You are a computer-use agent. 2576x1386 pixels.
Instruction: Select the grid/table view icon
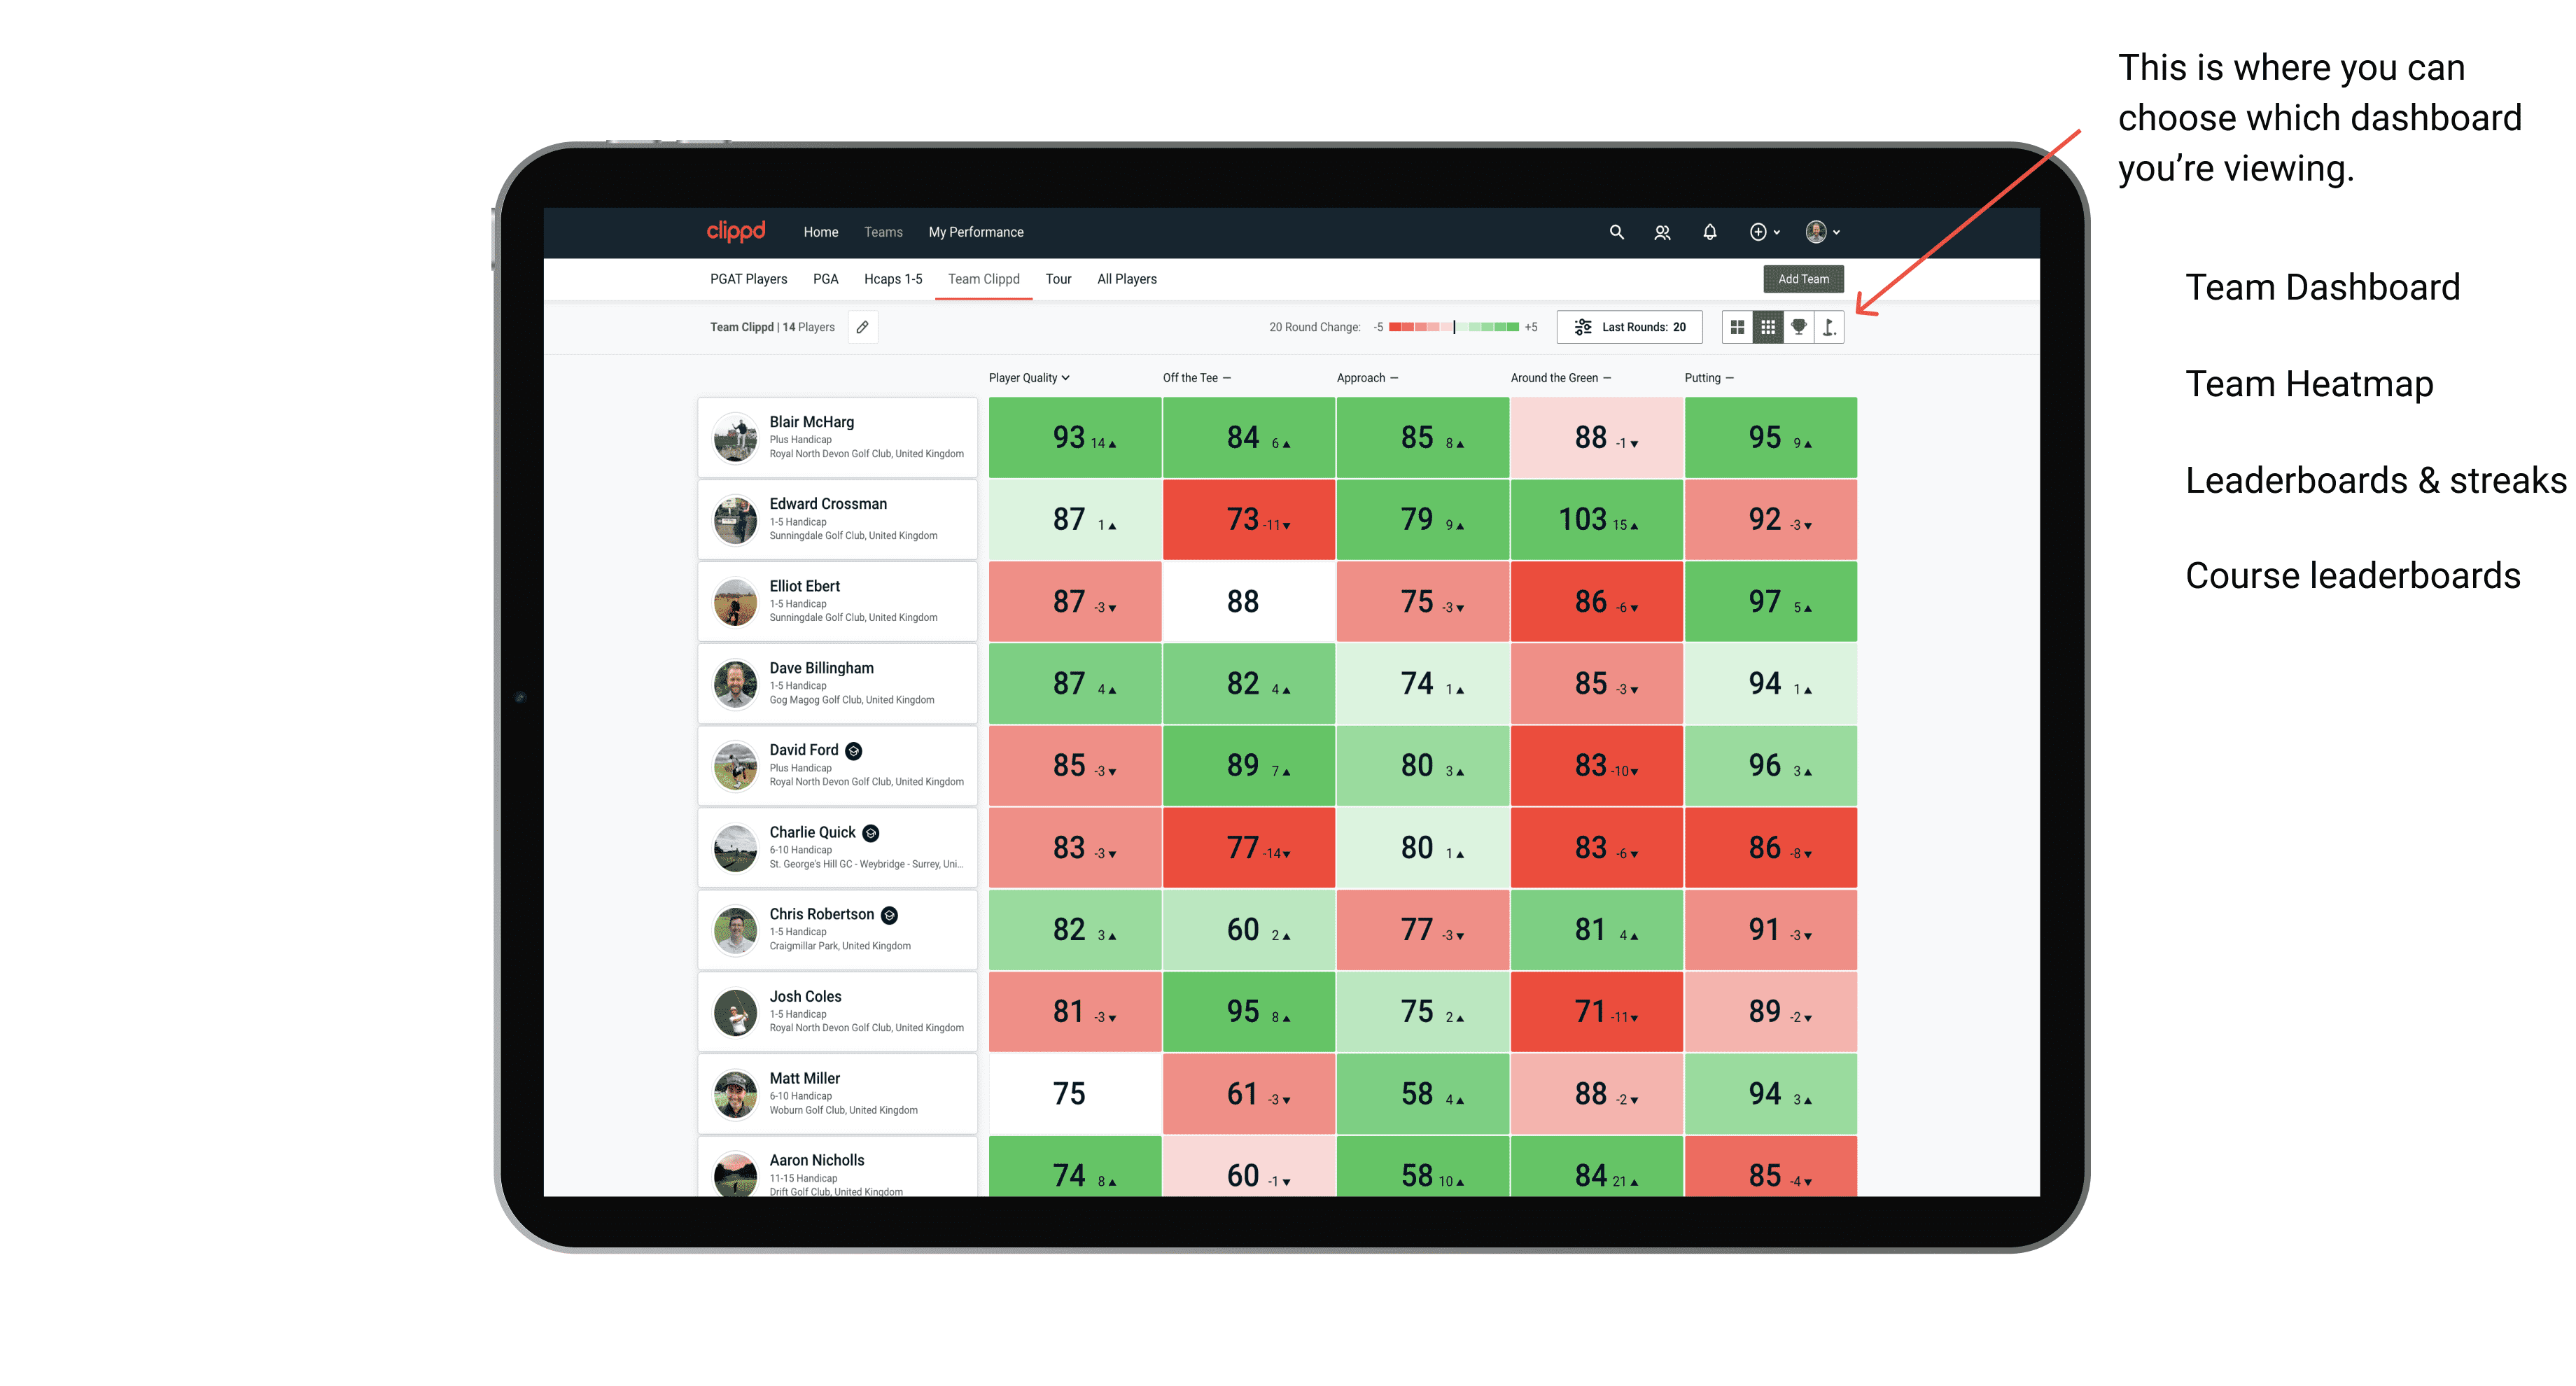click(x=1765, y=330)
